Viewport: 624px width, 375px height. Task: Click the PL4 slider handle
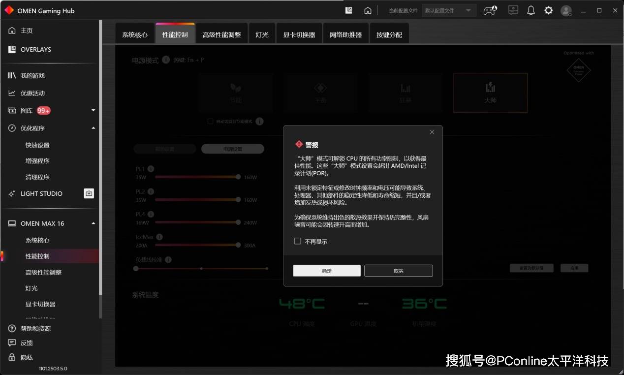[x=238, y=222]
